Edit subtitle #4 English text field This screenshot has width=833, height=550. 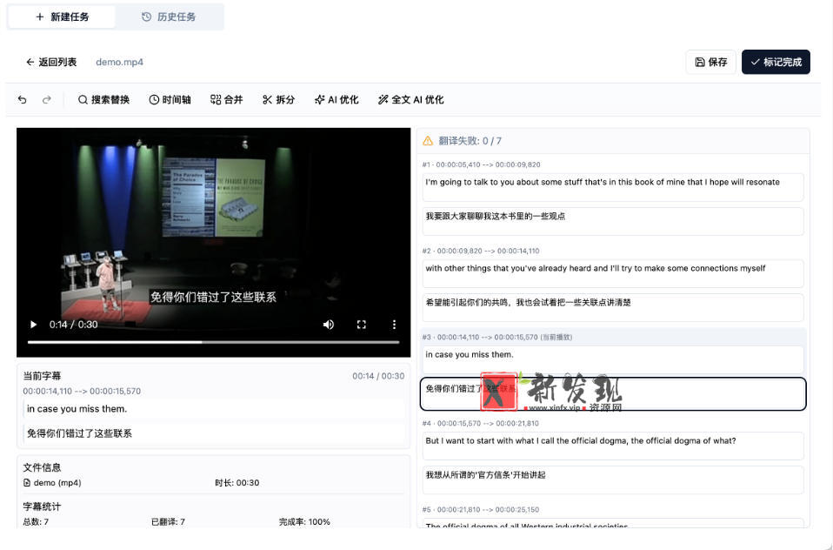click(x=612, y=446)
